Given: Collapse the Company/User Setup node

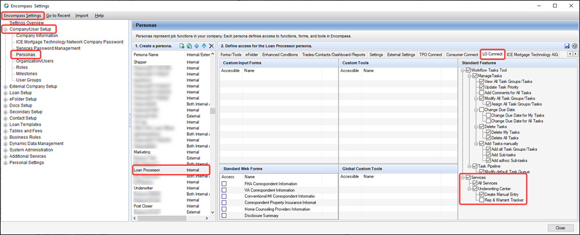Looking at the screenshot, I should coord(5,28).
